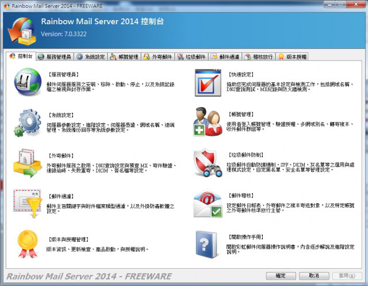Open the 版本授權 tab
Screen dimensions: 368x286
pyautogui.click(x=292, y=57)
